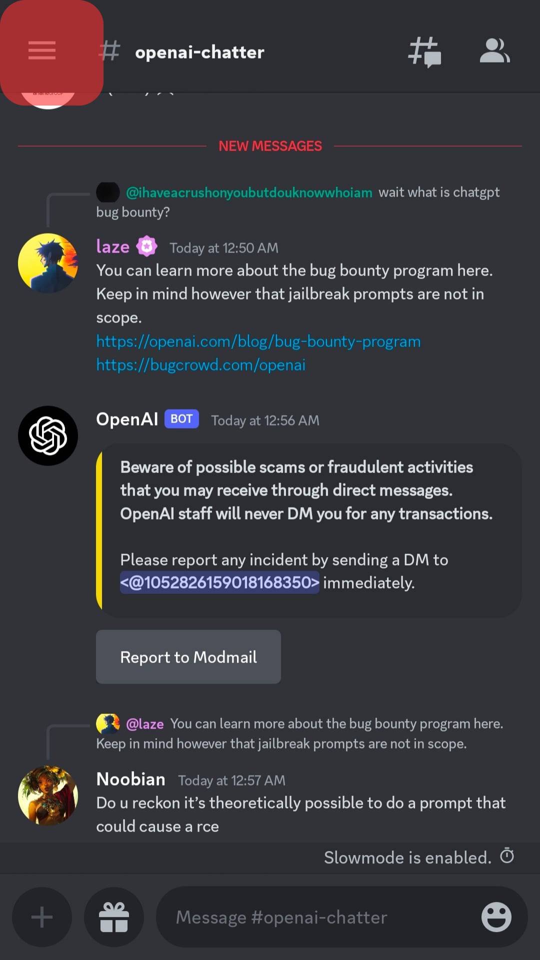Open the emoji picker smiley

click(x=496, y=917)
